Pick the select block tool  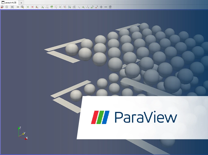coord(70,7)
